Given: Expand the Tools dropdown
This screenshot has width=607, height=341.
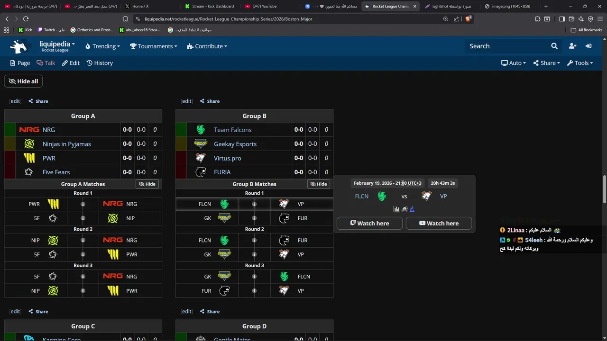Looking at the screenshot, I should (580, 63).
